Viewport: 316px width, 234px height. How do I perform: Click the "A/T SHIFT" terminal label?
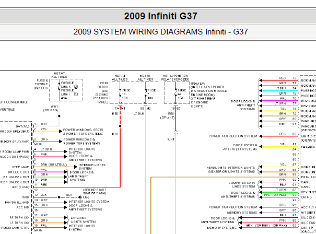click(x=308, y=213)
